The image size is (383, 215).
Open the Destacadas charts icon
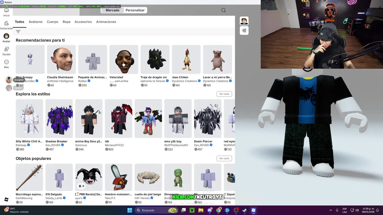click(6, 23)
